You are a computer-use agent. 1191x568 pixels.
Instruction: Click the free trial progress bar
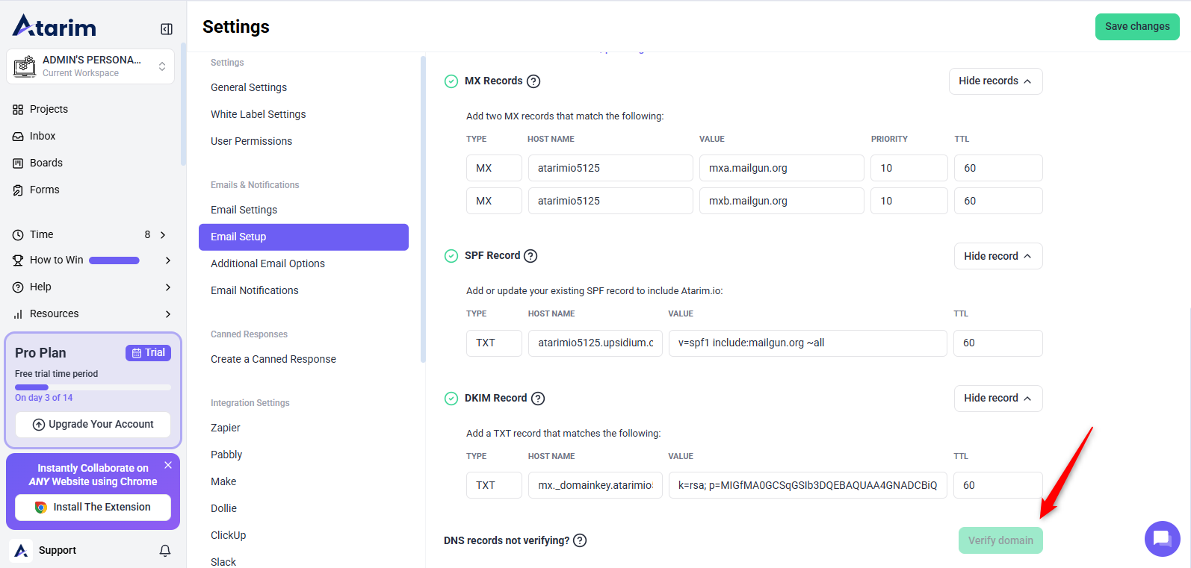pos(93,387)
